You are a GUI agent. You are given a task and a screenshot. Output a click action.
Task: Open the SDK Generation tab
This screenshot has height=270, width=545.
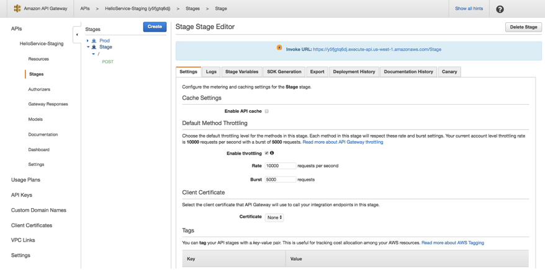tap(284, 72)
